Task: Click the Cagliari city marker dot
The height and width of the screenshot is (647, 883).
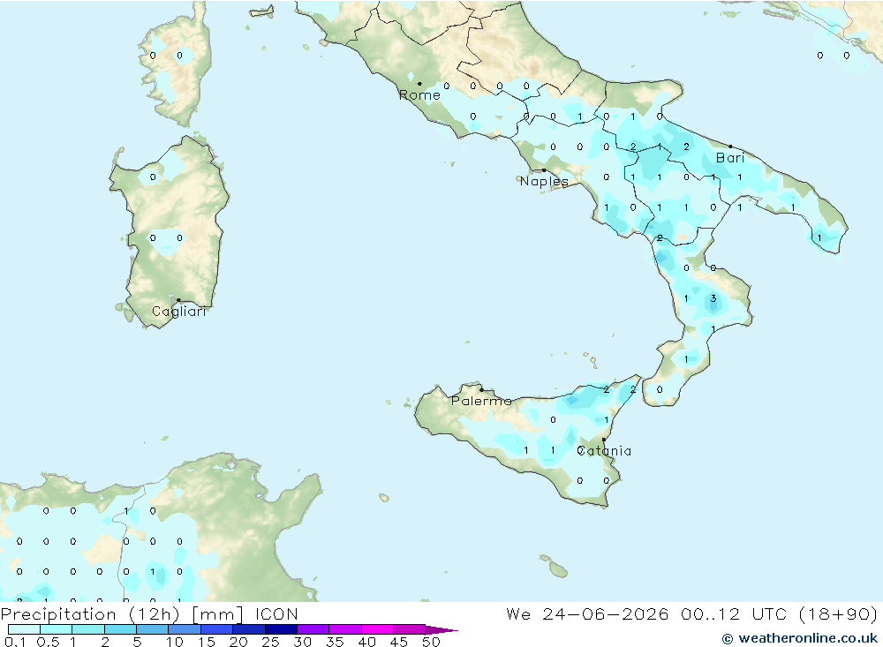Action: (178, 300)
